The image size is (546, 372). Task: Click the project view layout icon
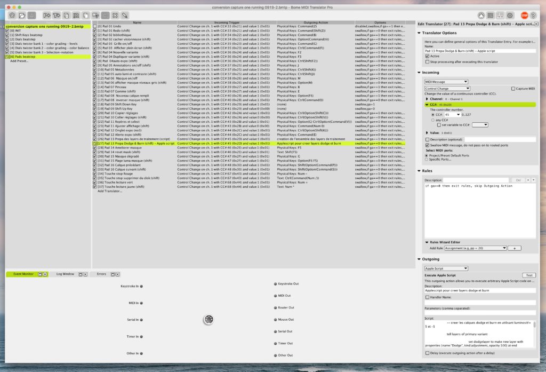tap(500, 15)
